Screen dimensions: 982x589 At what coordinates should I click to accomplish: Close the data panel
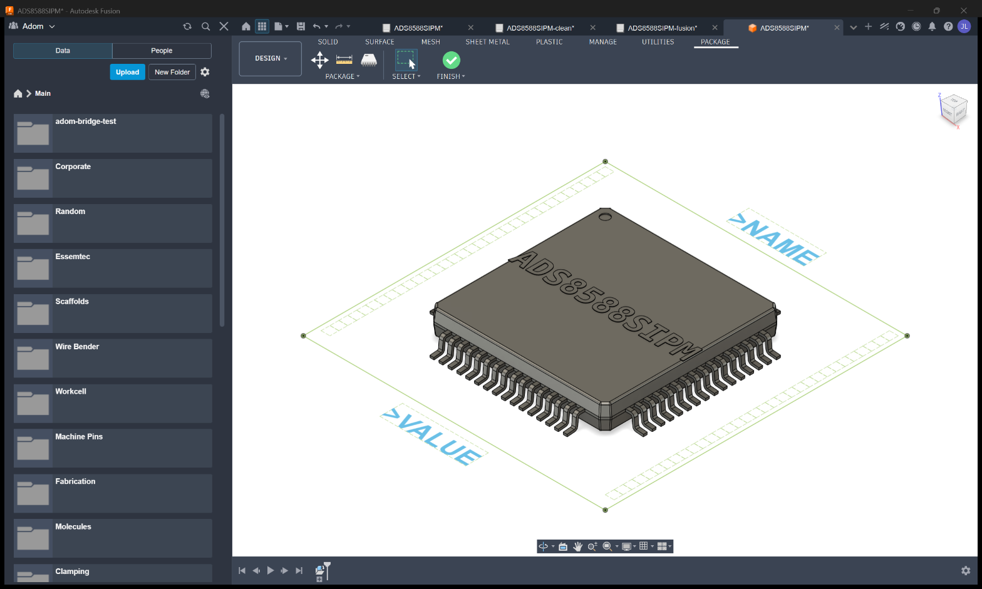(x=224, y=26)
